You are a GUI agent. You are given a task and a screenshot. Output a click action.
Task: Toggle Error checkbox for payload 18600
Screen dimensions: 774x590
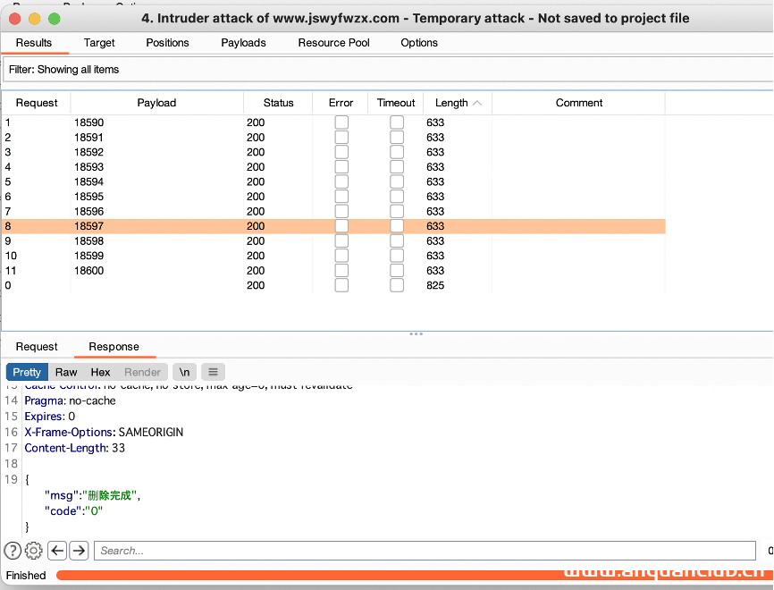pyautogui.click(x=341, y=270)
